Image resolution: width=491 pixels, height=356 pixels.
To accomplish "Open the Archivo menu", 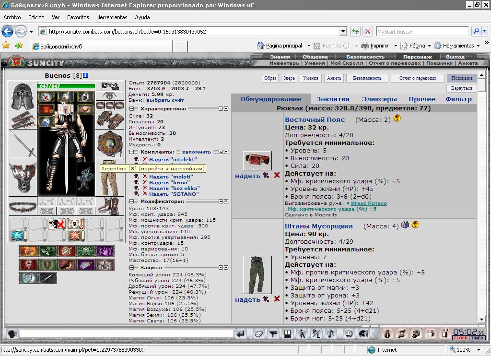I will click(12, 17).
